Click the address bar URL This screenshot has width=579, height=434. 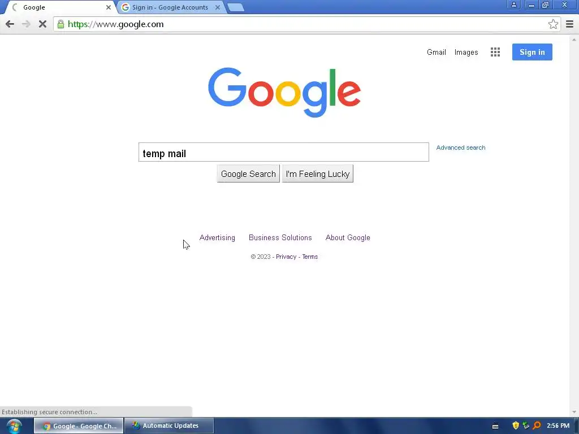(x=115, y=24)
